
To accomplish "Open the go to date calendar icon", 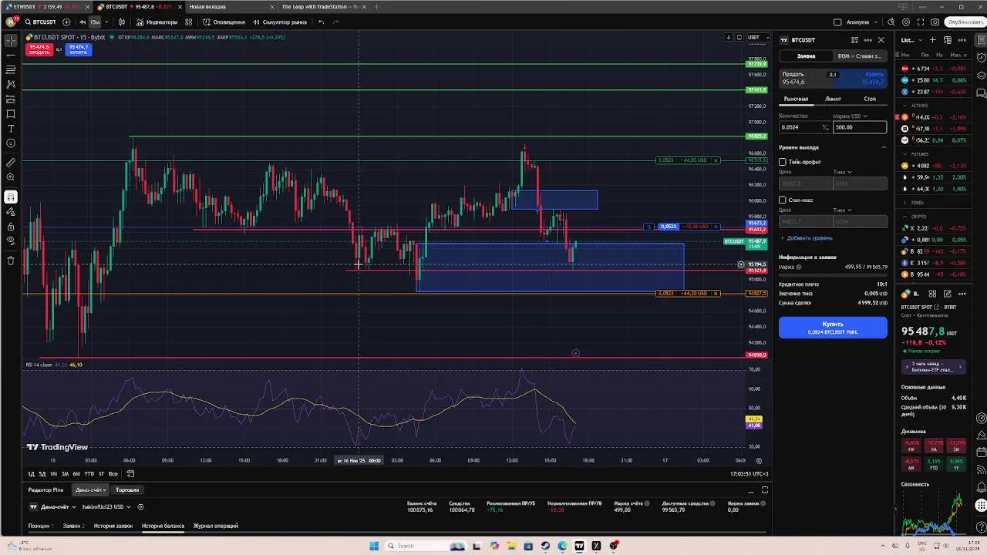I will coord(130,474).
